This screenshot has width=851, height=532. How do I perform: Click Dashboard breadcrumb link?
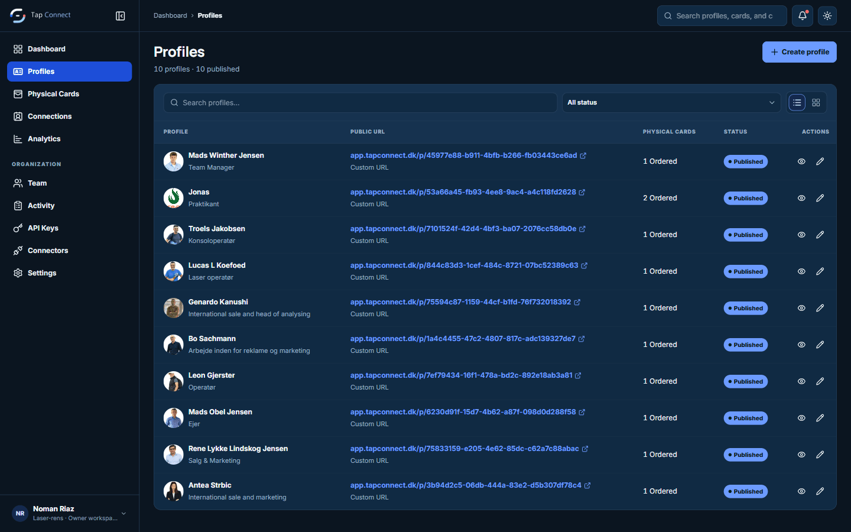tap(170, 16)
